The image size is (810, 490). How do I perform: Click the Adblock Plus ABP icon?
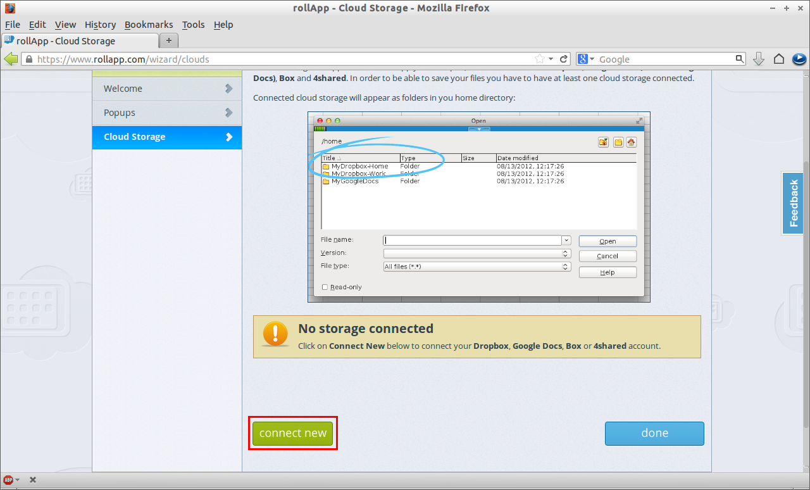8,480
